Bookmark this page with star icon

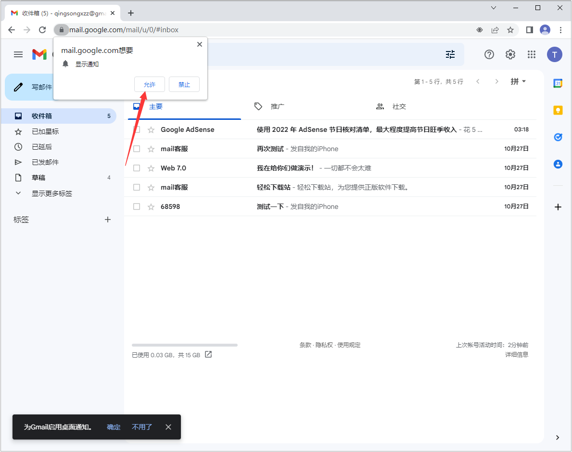(x=510, y=30)
